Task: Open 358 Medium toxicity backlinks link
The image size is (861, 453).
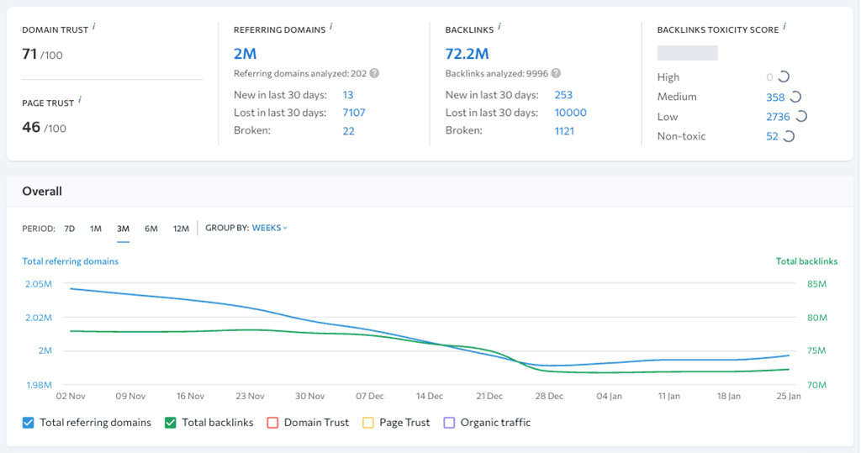Action: pyautogui.click(x=775, y=97)
